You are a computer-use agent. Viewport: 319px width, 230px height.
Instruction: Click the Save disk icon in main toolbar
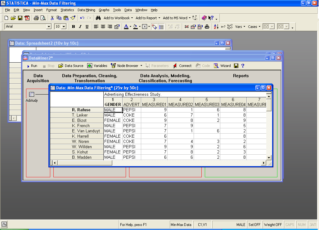pos(20,18)
